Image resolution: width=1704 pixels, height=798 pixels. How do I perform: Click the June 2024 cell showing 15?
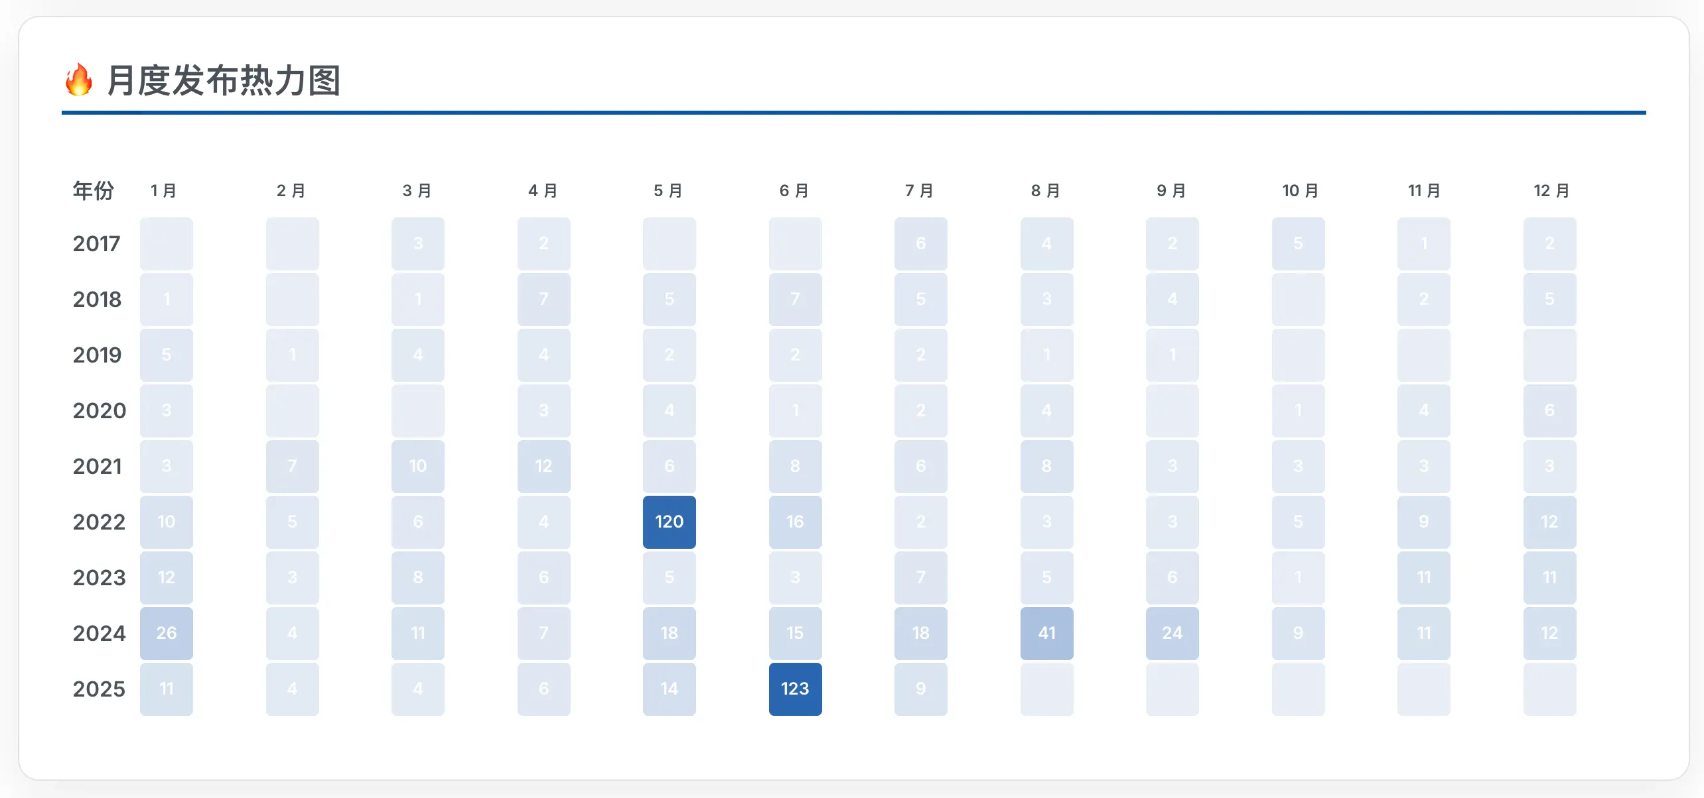click(x=795, y=633)
